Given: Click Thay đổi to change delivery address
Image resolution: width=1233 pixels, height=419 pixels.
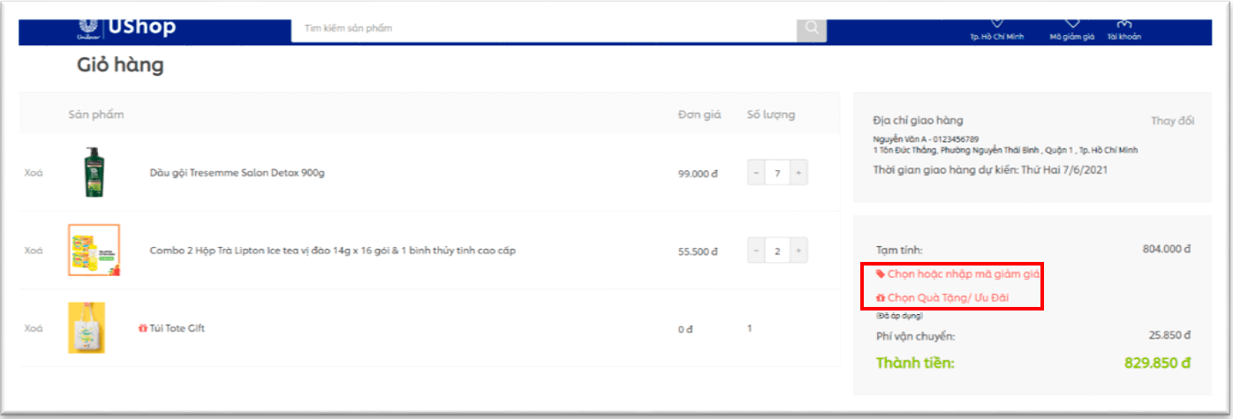Looking at the screenshot, I should click(x=1172, y=121).
